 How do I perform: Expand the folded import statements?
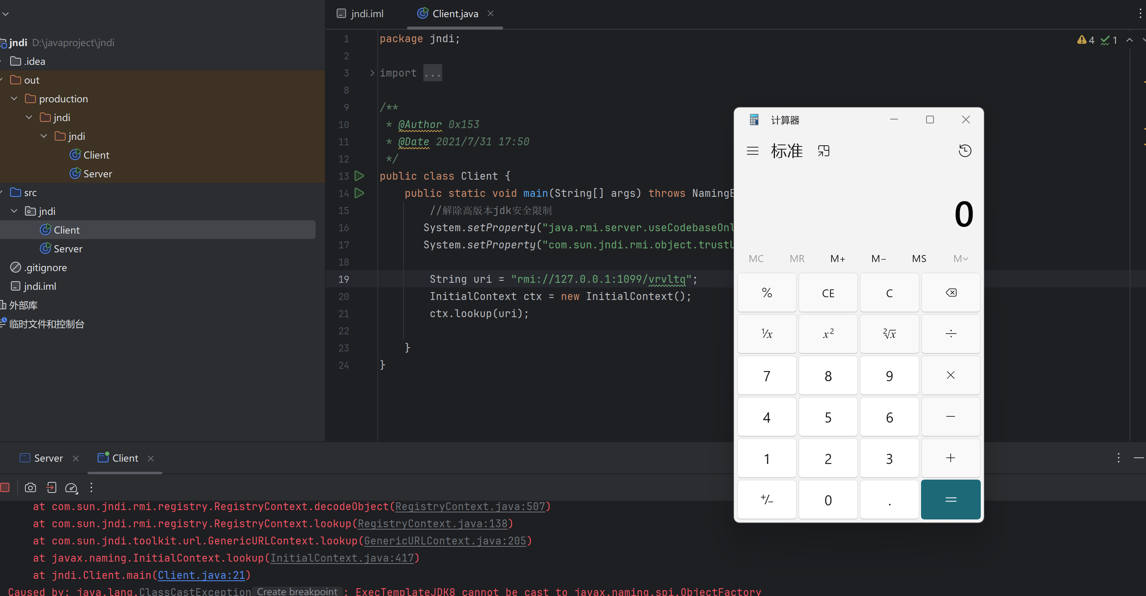click(x=372, y=73)
